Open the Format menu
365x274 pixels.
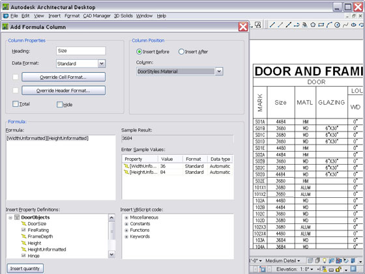72,16
